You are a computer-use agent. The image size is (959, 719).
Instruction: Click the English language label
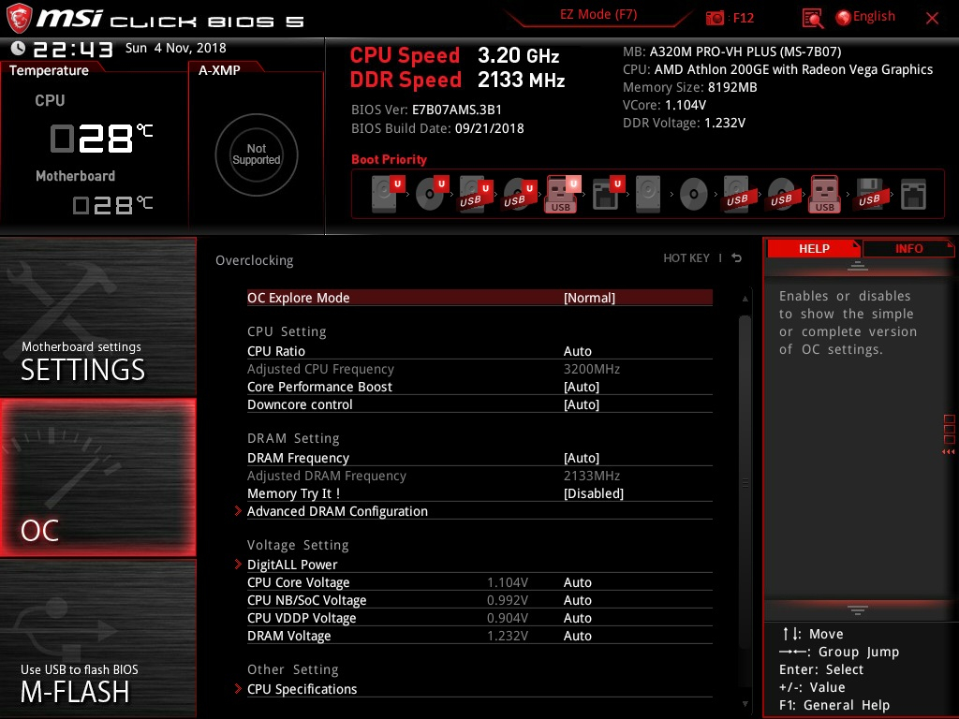click(x=874, y=17)
